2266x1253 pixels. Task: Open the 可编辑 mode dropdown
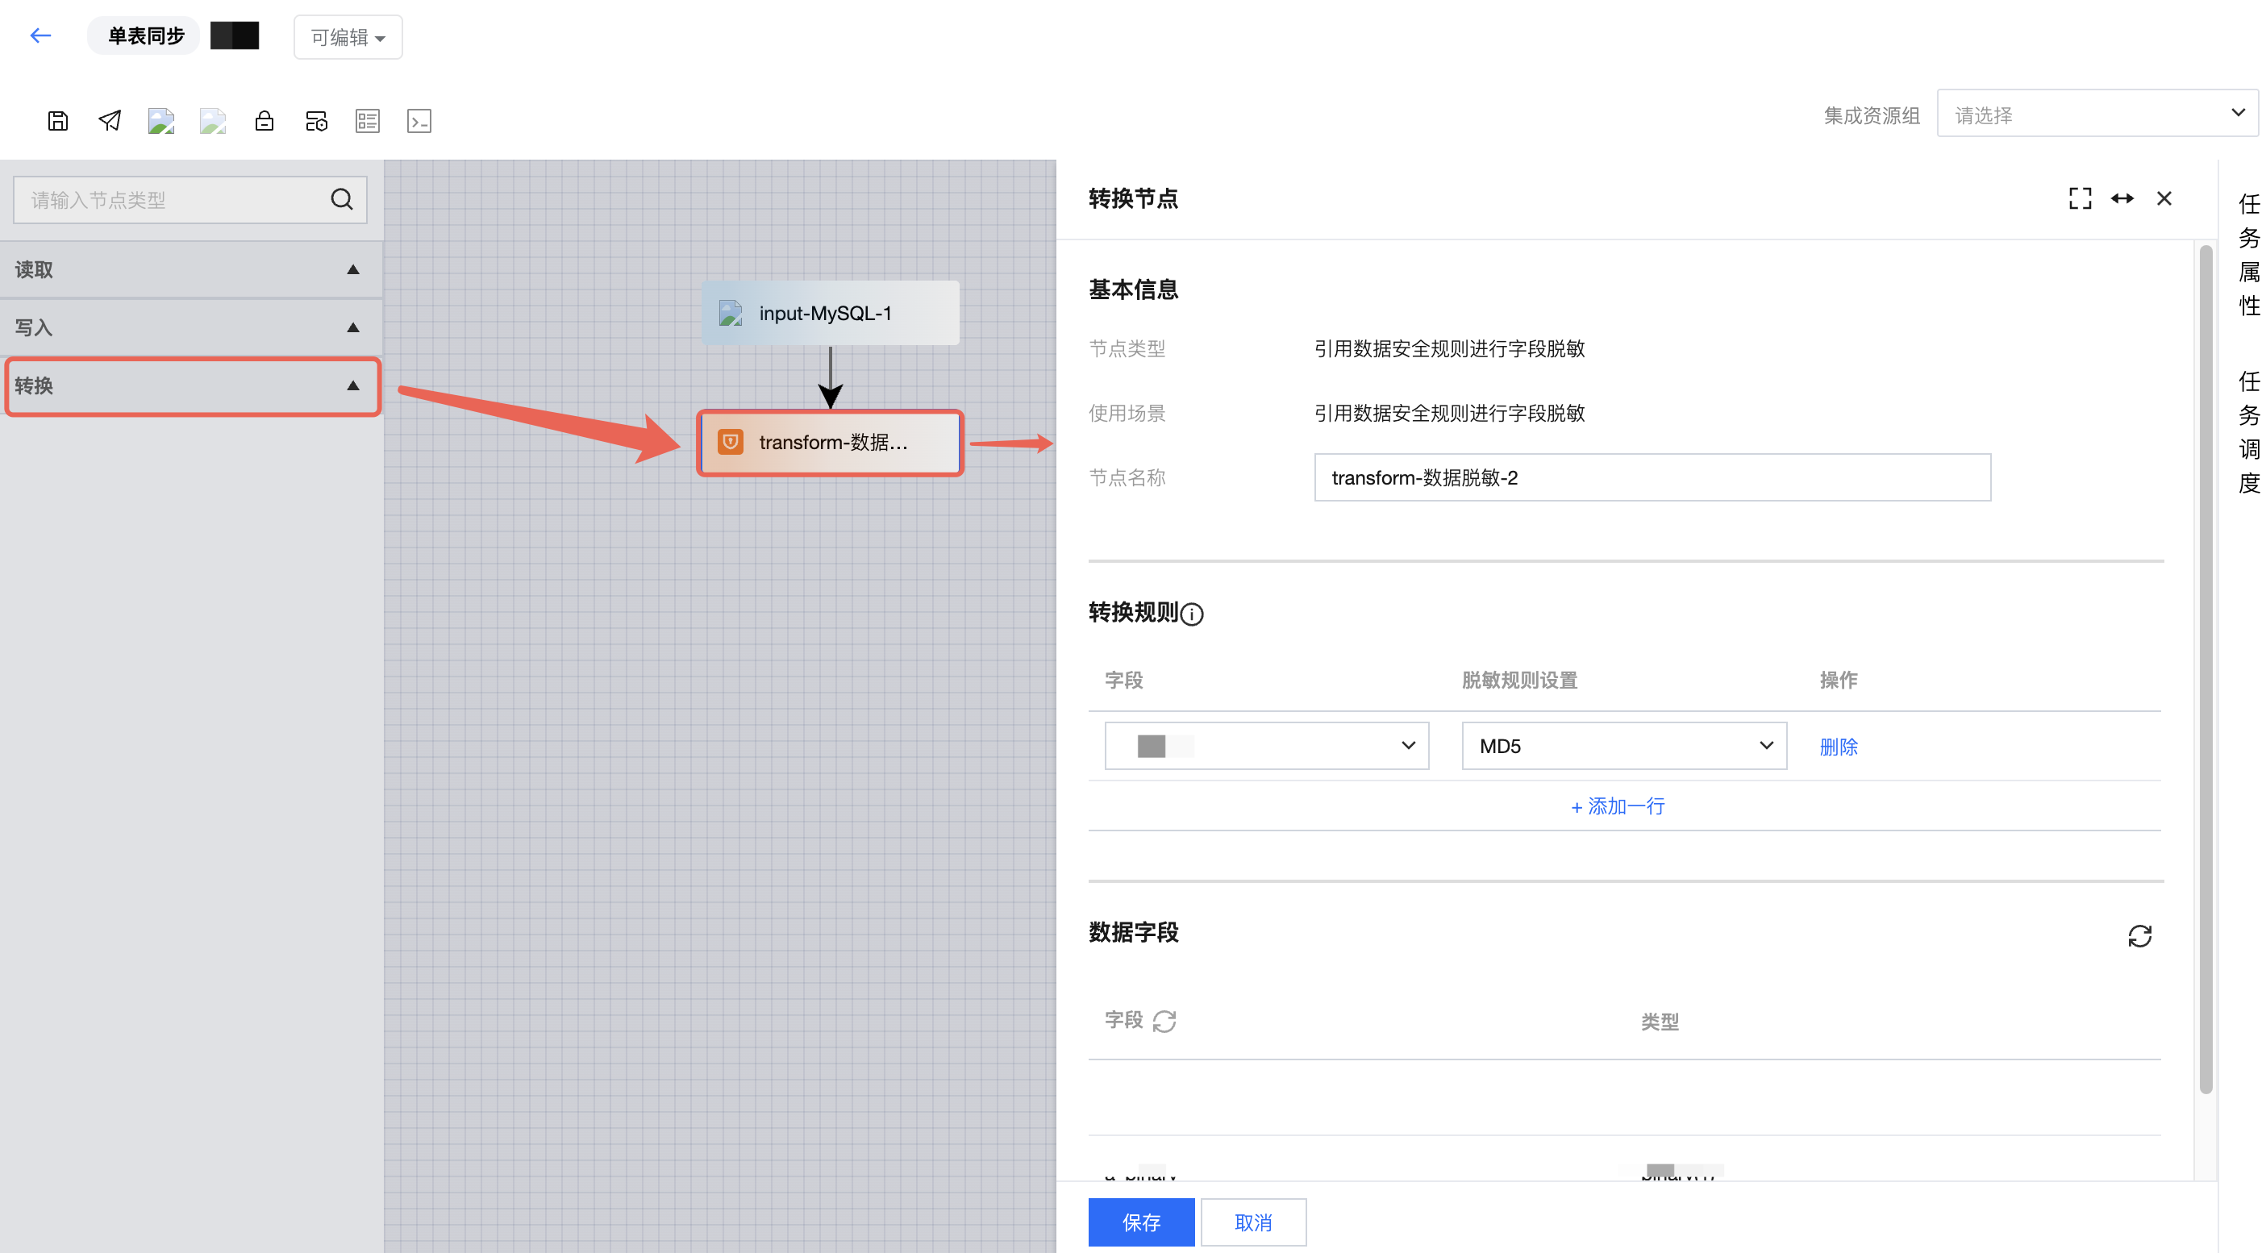[348, 37]
